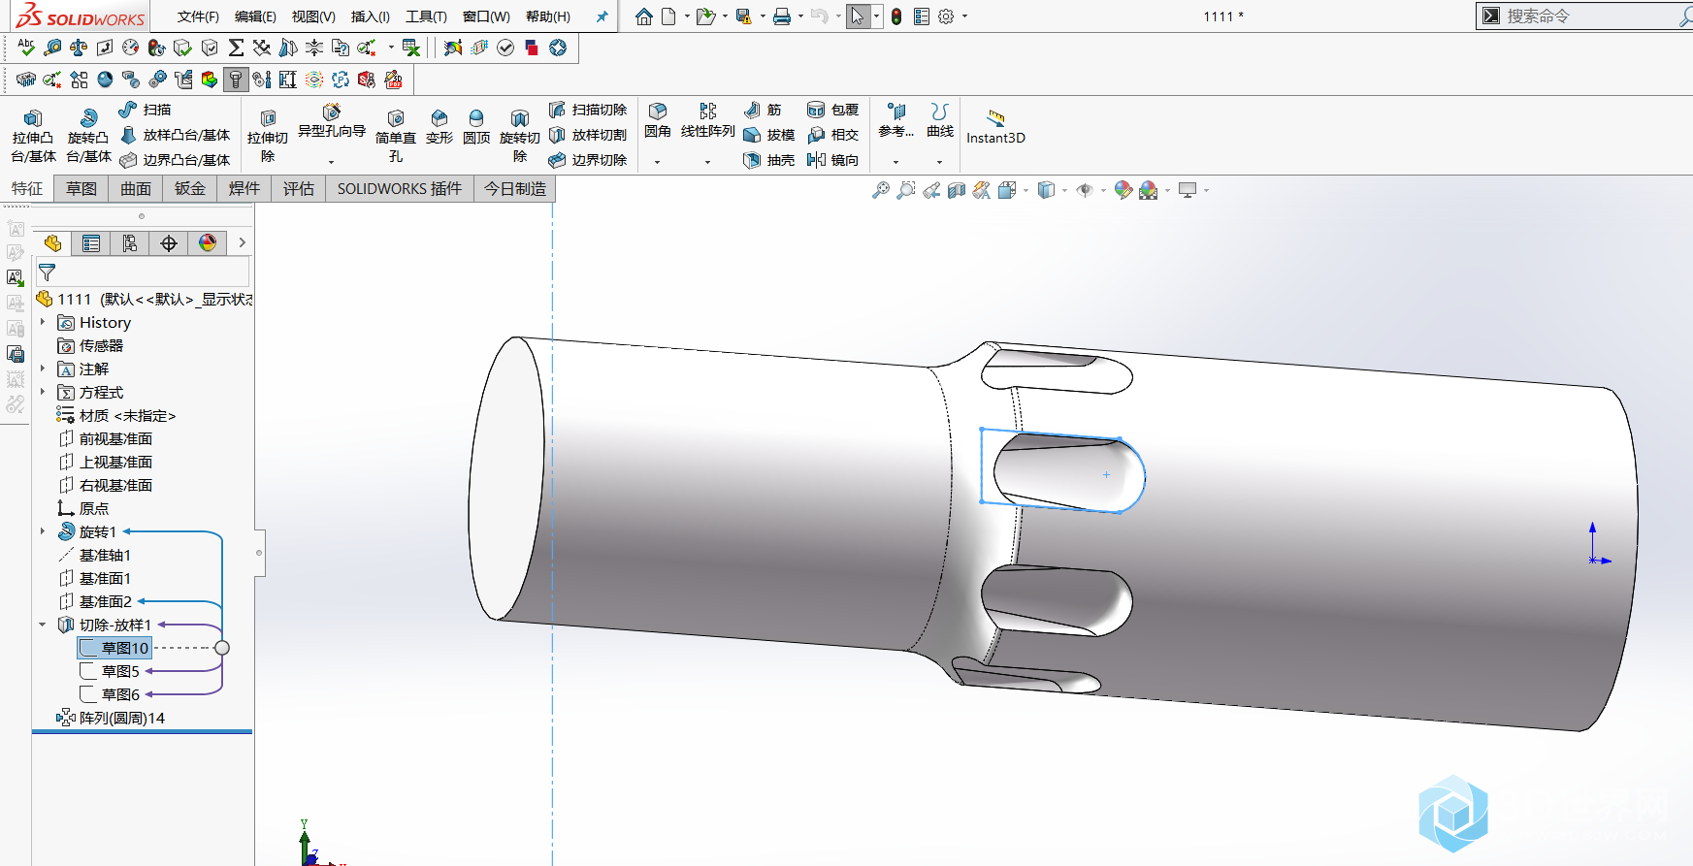Select the Simple Hole (简单直孔) tool
Screen dimensions: 1693x866
click(396, 135)
